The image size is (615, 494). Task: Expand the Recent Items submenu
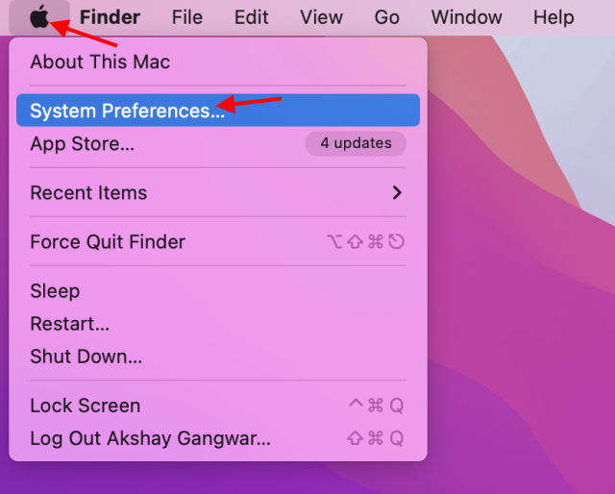click(x=88, y=193)
